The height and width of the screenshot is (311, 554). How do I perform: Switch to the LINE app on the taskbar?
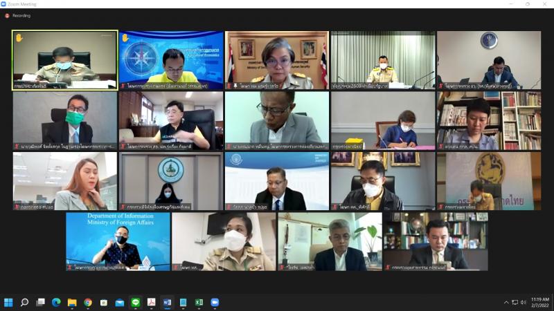click(136, 303)
